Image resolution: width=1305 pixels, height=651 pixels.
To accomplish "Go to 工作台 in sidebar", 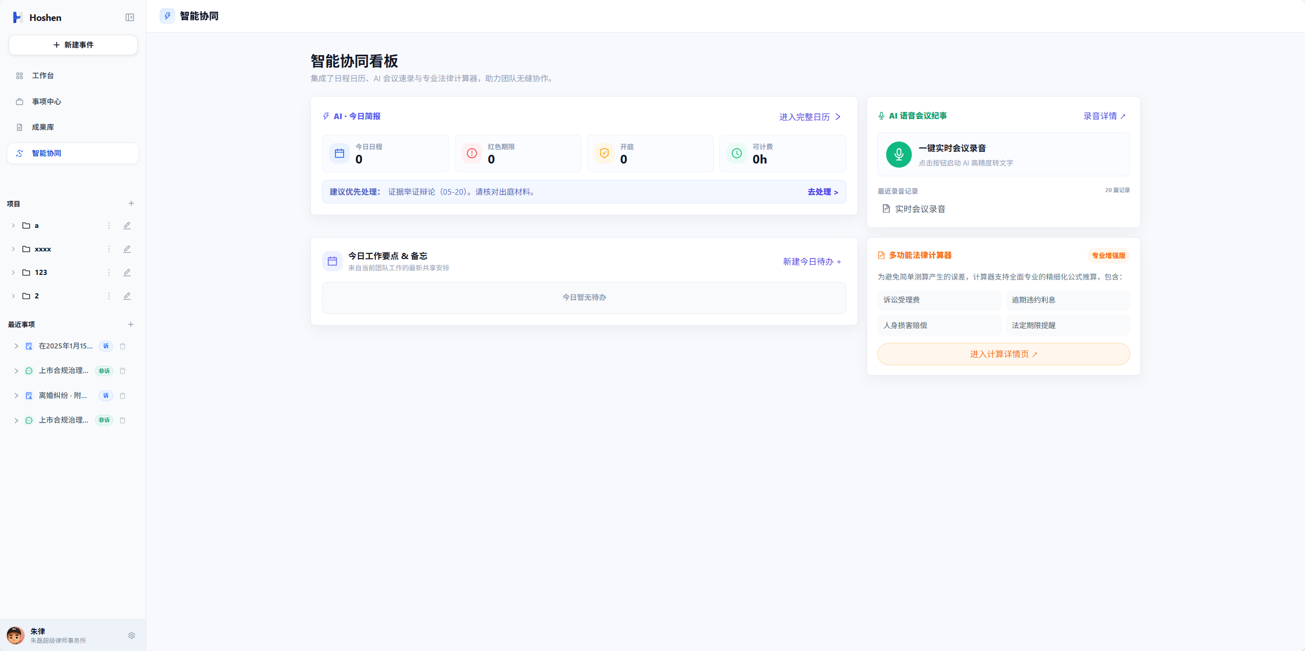I will pos(73,76).
